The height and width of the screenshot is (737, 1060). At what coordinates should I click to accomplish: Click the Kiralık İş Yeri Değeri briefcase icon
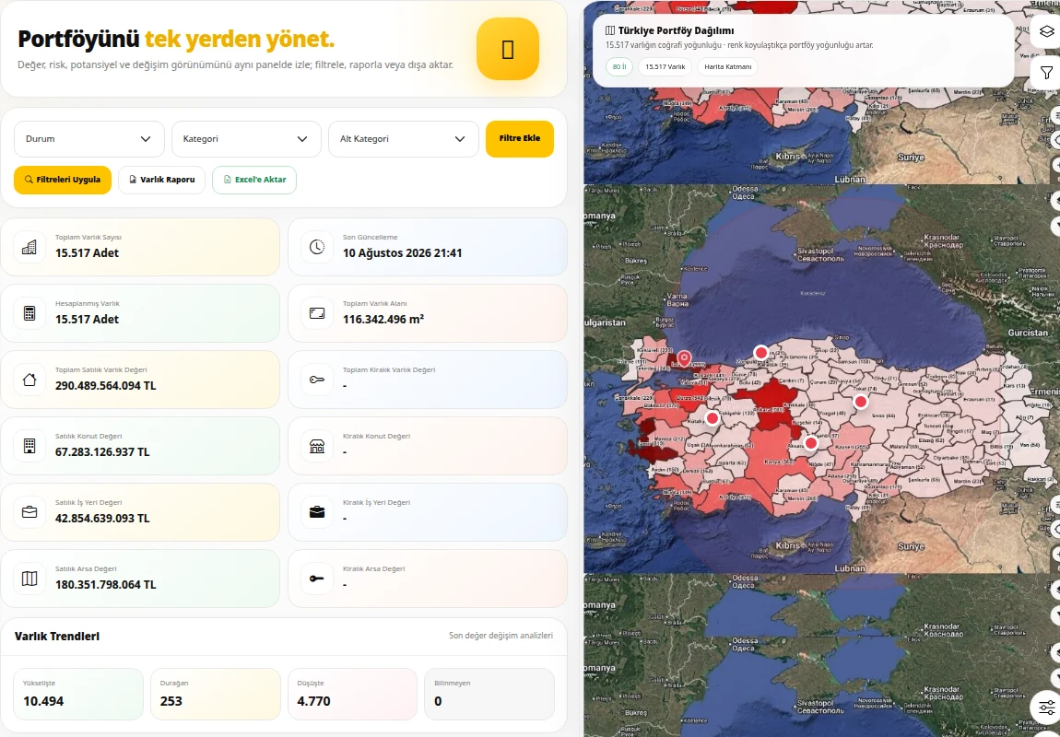pos(316,512)
